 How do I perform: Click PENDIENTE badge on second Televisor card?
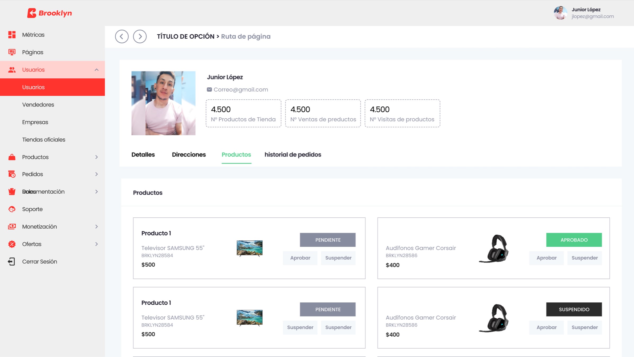[x=328, y=309]
